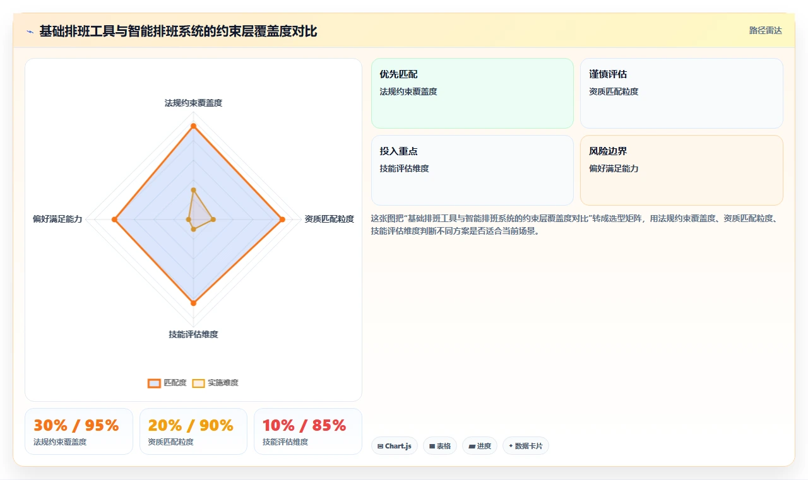This screenshot has width=808, height=480.
Task: Click the 20% / 90% stat card
Action: [x=193, y=431]
